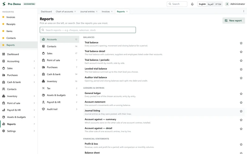247x154 pixels.
Task: Close the Journal entries tab
Action: click(97, 11)
